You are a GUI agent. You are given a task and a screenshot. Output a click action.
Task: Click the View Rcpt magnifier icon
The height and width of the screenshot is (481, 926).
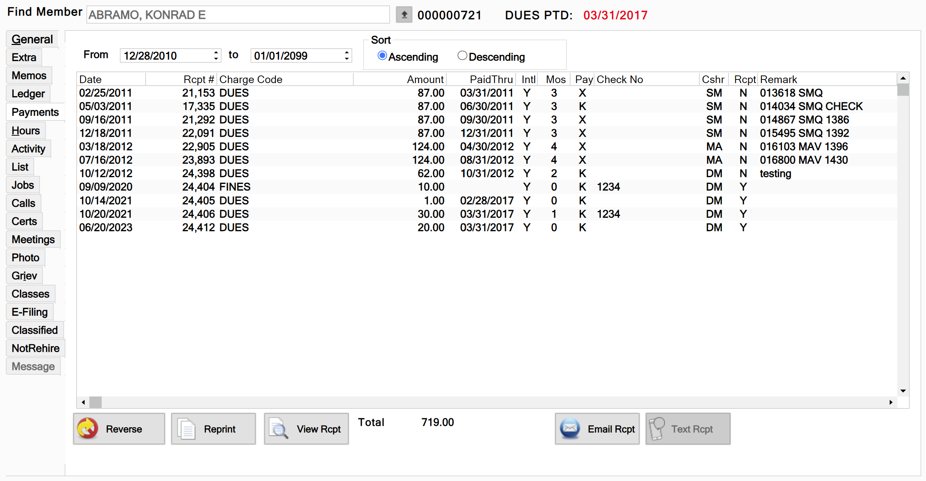click(279, 428)
